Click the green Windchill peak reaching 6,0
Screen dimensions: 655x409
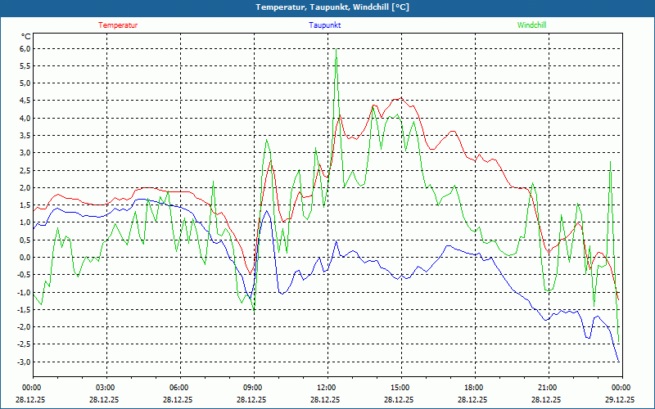coord(337,51)
